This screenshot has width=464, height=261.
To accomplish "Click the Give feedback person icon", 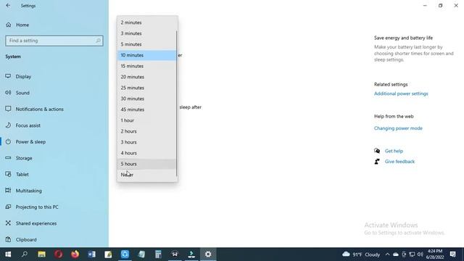I will click(377, 162).
